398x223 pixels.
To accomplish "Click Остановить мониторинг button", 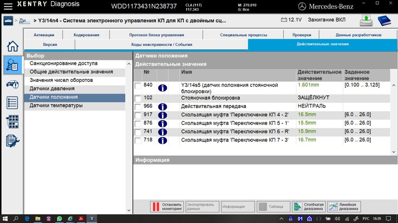I will [167, 206].
